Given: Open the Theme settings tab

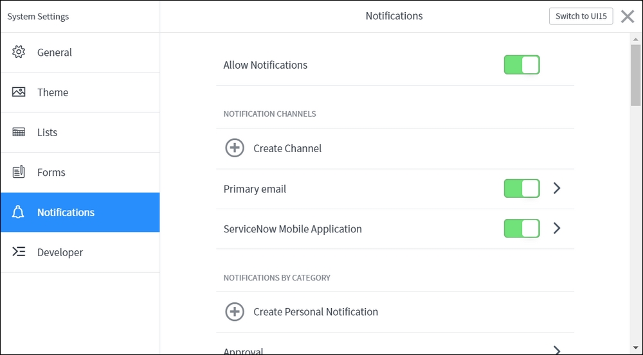Looking at the screenshot, I should pyautogui.click(x=80, y=92).
